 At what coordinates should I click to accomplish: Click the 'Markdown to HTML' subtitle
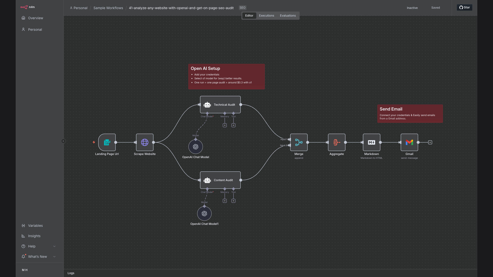372,158
